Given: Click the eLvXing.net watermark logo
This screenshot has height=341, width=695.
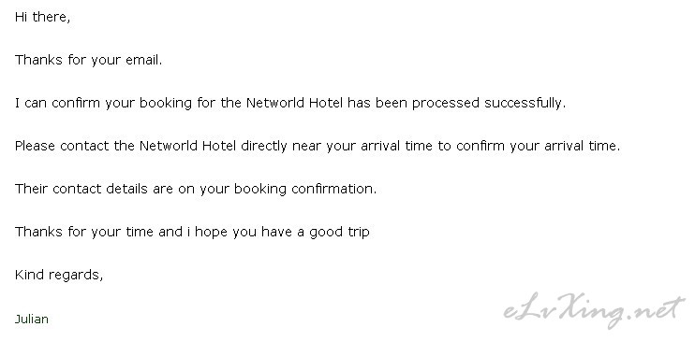Looking at the screenshot, I should tap(594, 309).
